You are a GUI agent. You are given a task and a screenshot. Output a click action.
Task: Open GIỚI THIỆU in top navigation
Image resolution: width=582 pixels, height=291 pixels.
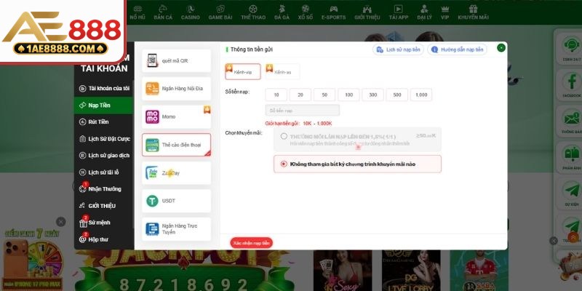click(x=367, y=13)
